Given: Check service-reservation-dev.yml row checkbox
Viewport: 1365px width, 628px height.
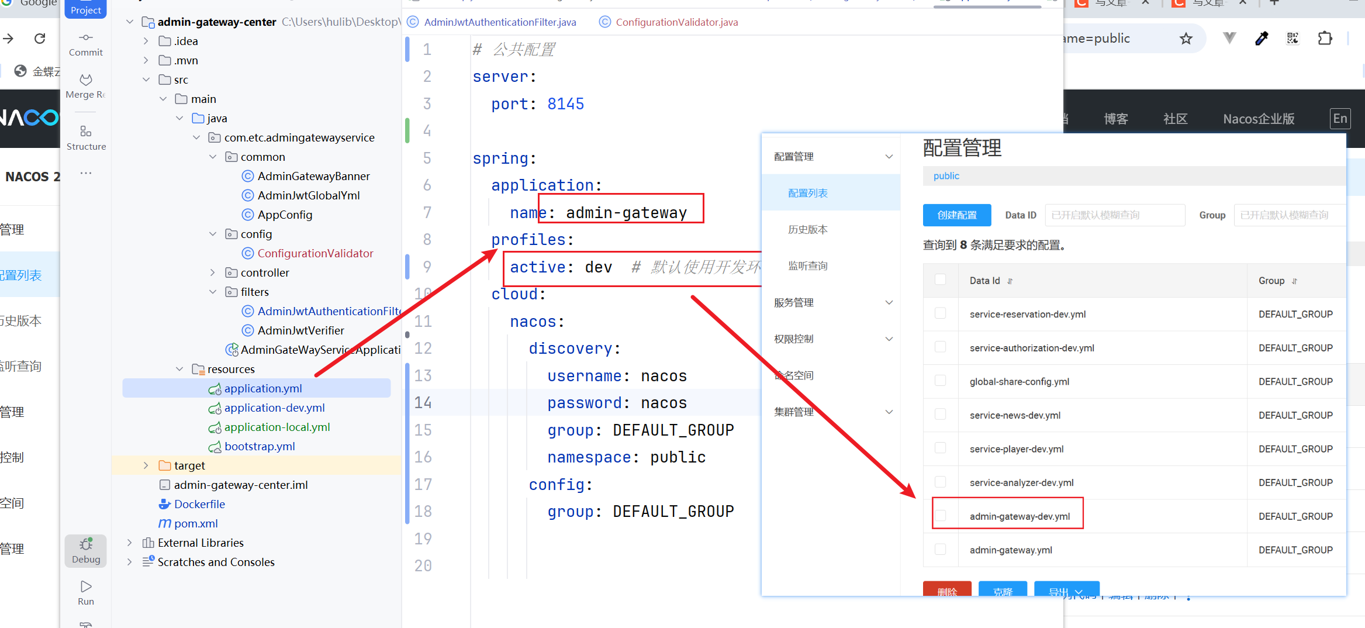Looking at the screenshot, I should click(940, 313).
